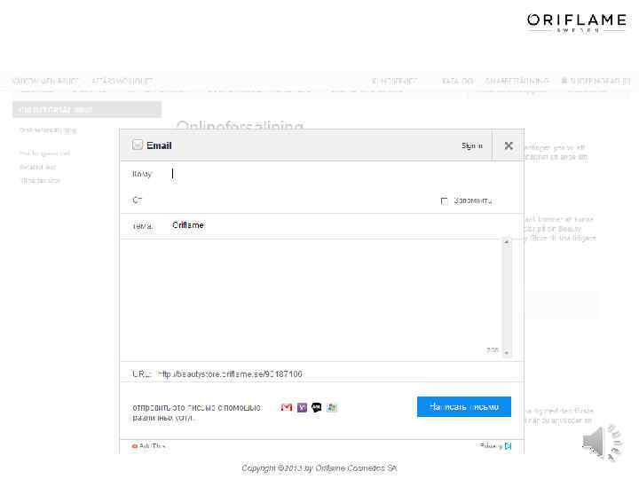This screenshot has height=479, width=639.
Task: Send via the black AOL speech-bubble icon
Action: (317, 407)
